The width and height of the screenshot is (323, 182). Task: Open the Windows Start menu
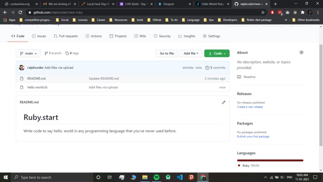click(x=6, y=177)
